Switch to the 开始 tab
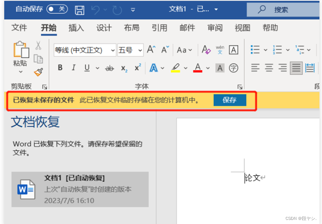 pyautogui.click(x=49, y=27)
